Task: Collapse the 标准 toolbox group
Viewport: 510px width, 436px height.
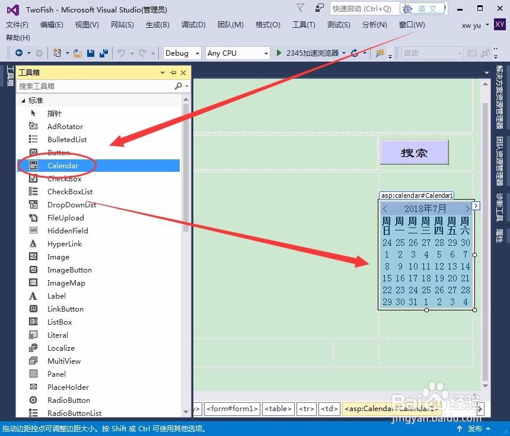Action: pyautogui.click(x=23, y=101)
